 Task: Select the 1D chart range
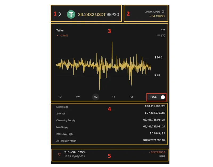tap(60, 97)
